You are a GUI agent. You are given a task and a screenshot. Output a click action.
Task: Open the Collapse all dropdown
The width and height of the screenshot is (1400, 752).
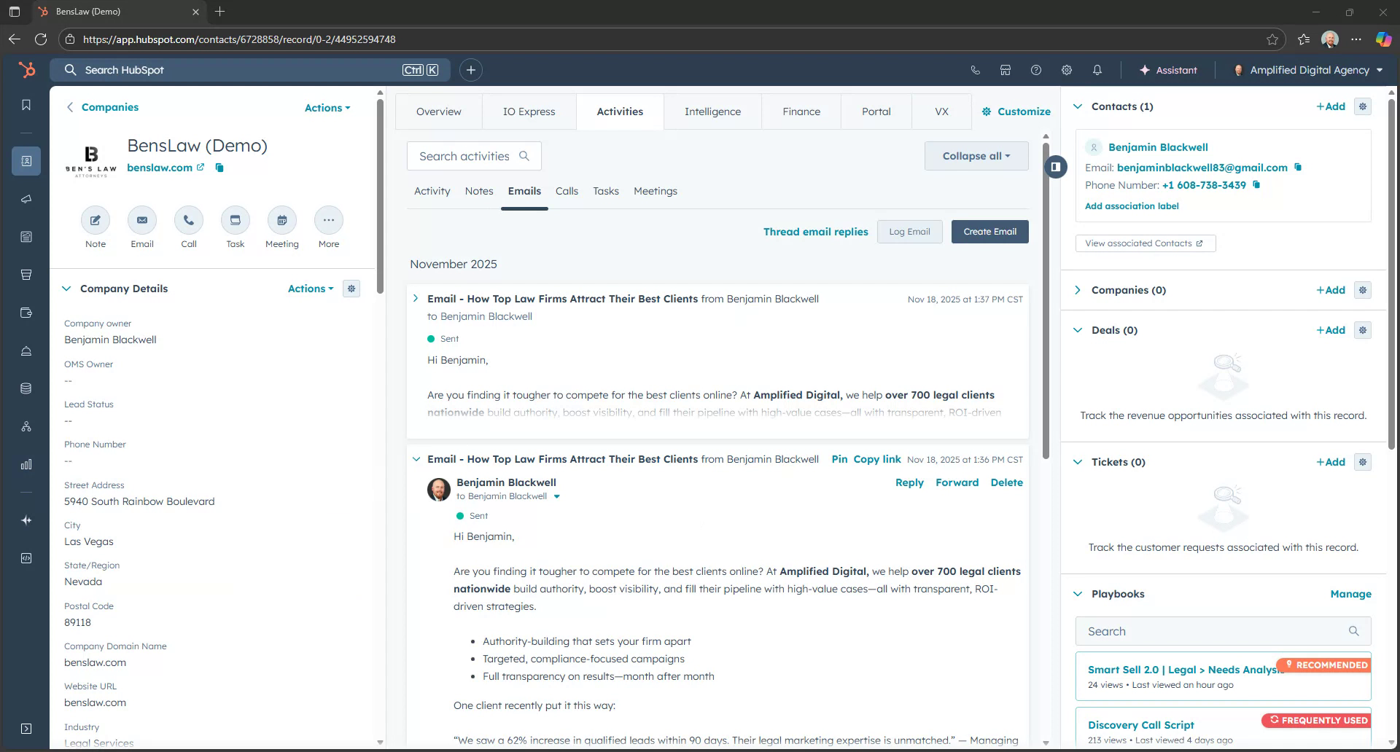(x=976, y=155)
